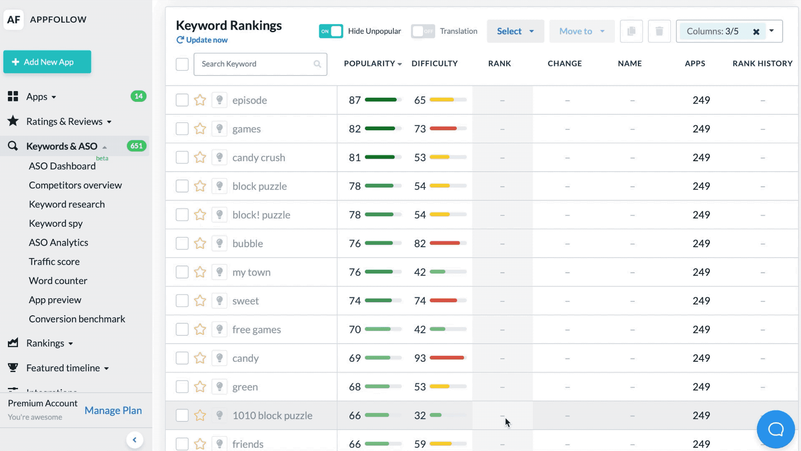Click lightbulb suggestion icon for 'candy crush'
The image size is (801, 451).
click(219, 157)
